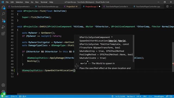Switch to ToonTanksPlayerController.cpp tab
The image size is (174, 98).
click(x=148, y=7)
